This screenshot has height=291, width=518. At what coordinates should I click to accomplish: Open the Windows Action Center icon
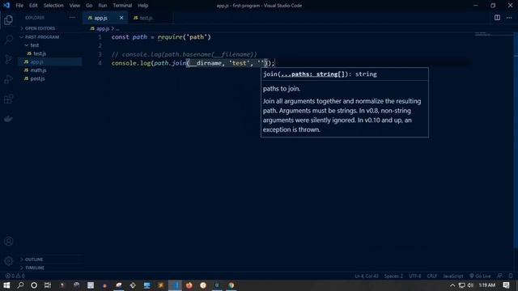[x=506, y=285]
